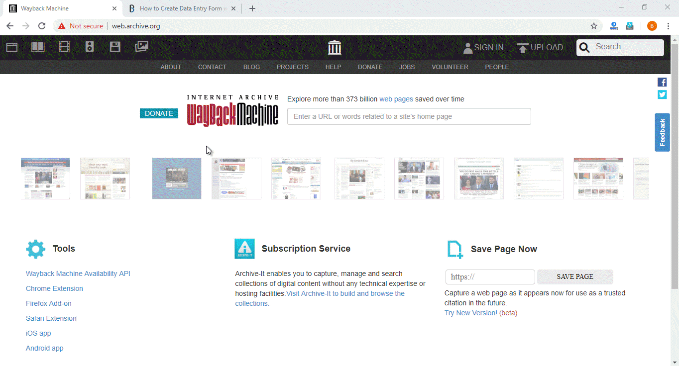Open Wayback Machine Availability API link
Image resolution: width=679 pixels, height=366 pixels.
[78, 274]
